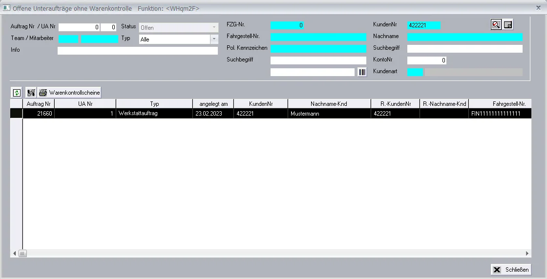Click the Pol. Kennzeichen input field
This screenshot has width=547, height=279.
pyautogui.click(x=318, y=48)
